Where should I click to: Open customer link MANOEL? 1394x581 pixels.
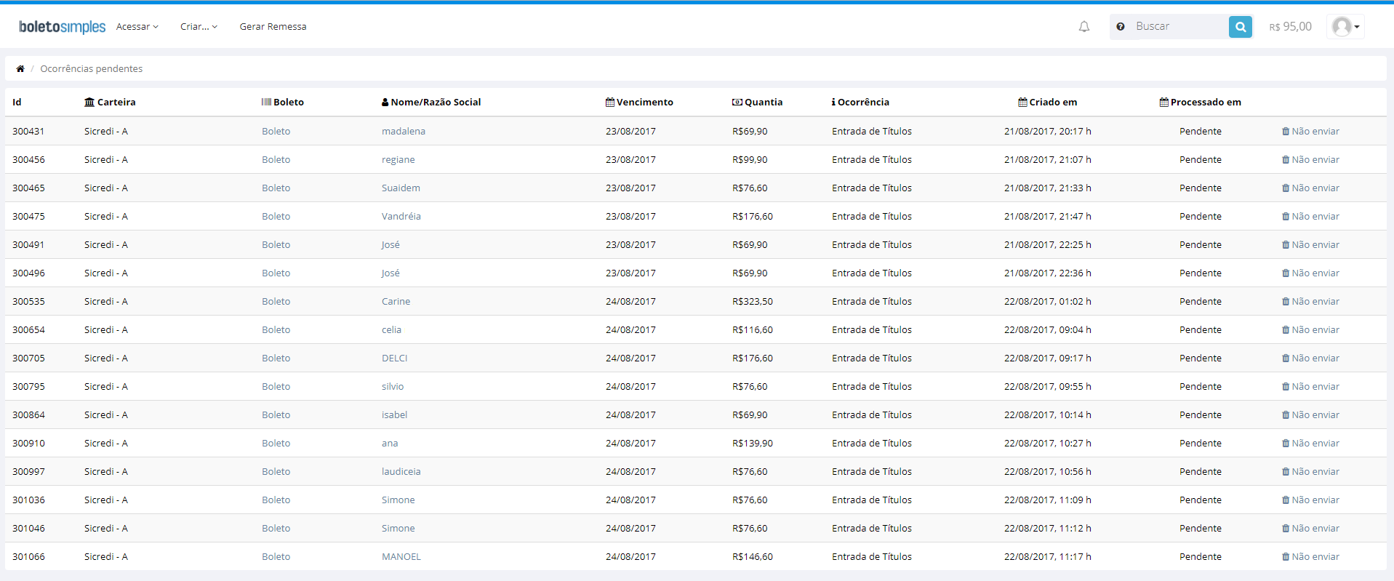click(401, 557)
